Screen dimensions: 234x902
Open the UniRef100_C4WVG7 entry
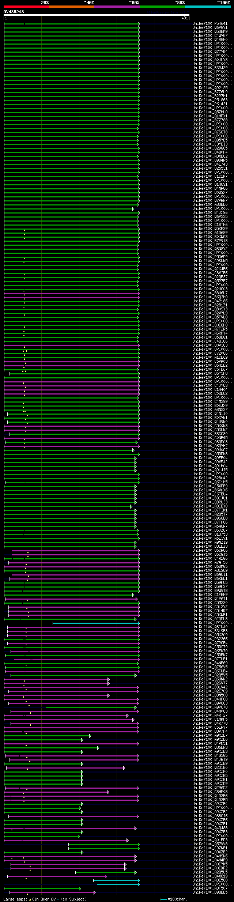(210, 35)
